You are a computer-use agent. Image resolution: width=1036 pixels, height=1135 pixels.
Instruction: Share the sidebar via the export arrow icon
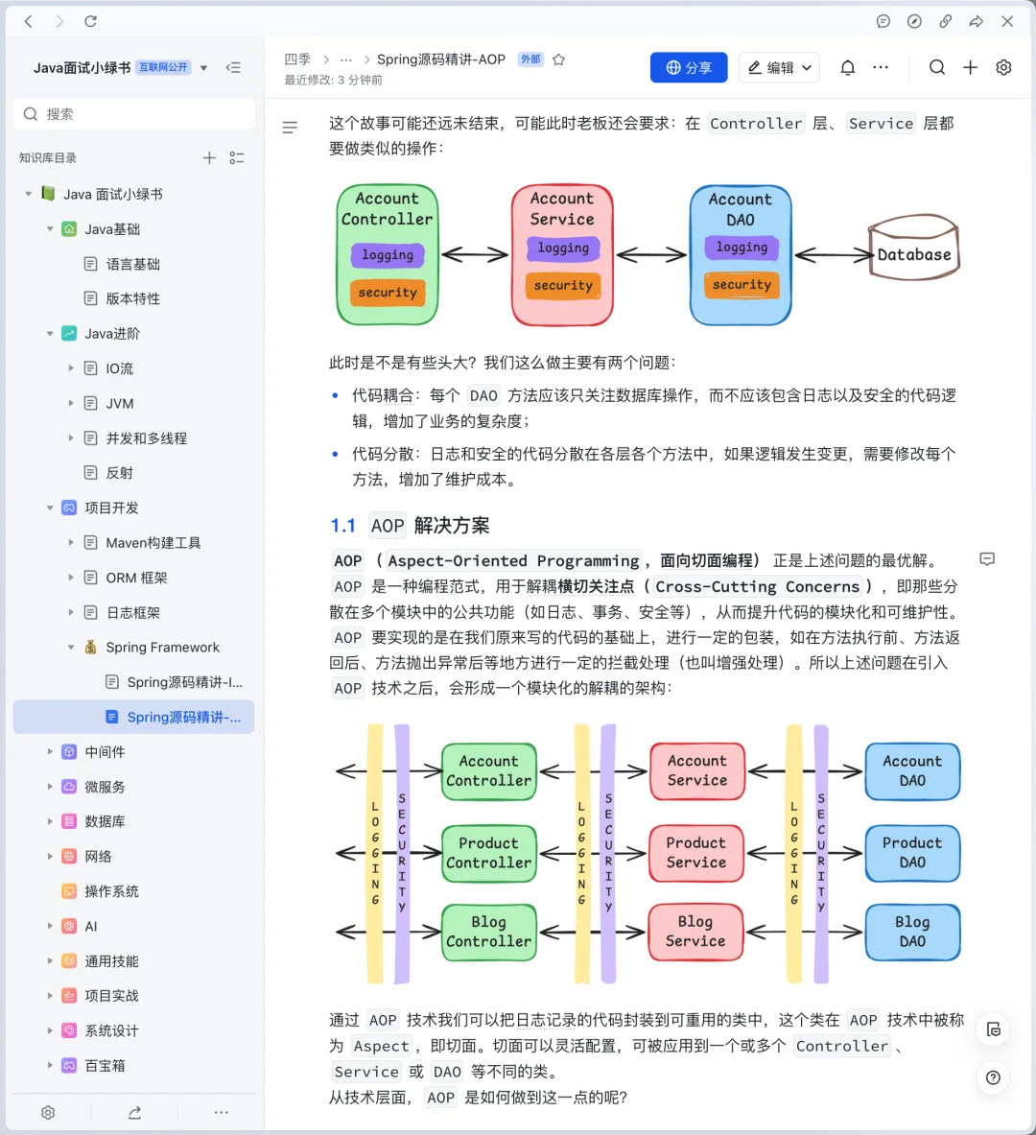(x=134, y=1112)
